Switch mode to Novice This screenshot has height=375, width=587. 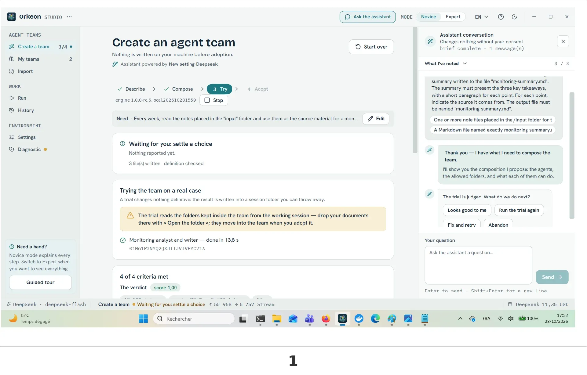click(x=428, y=17)
